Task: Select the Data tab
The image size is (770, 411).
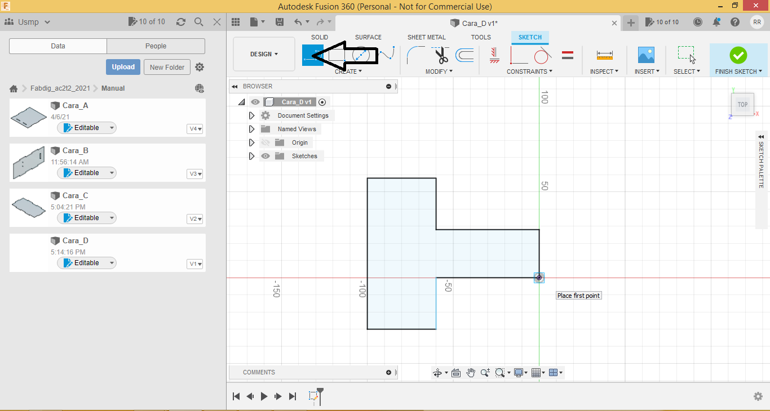Action: [58, 46]
